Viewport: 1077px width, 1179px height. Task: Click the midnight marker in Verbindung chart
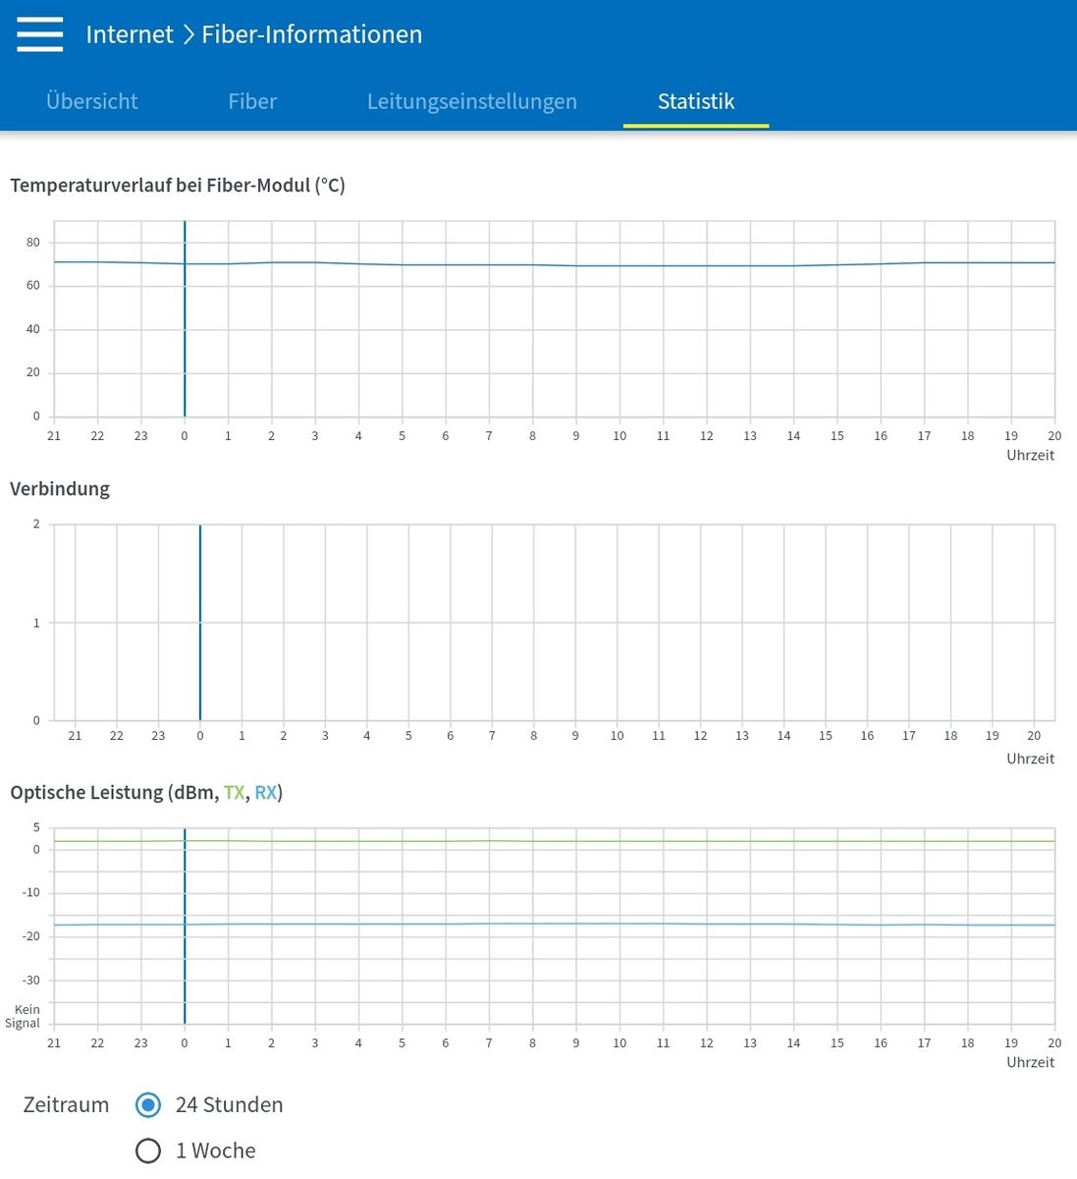click(x=200, y=623)
